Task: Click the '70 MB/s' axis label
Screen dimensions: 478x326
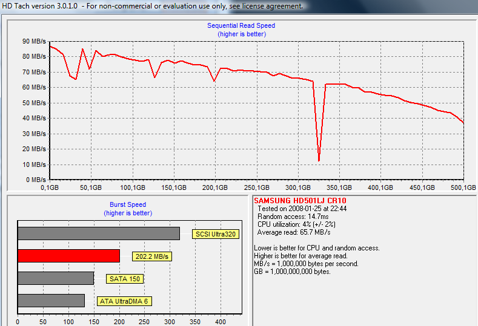Action: [34, 72]
